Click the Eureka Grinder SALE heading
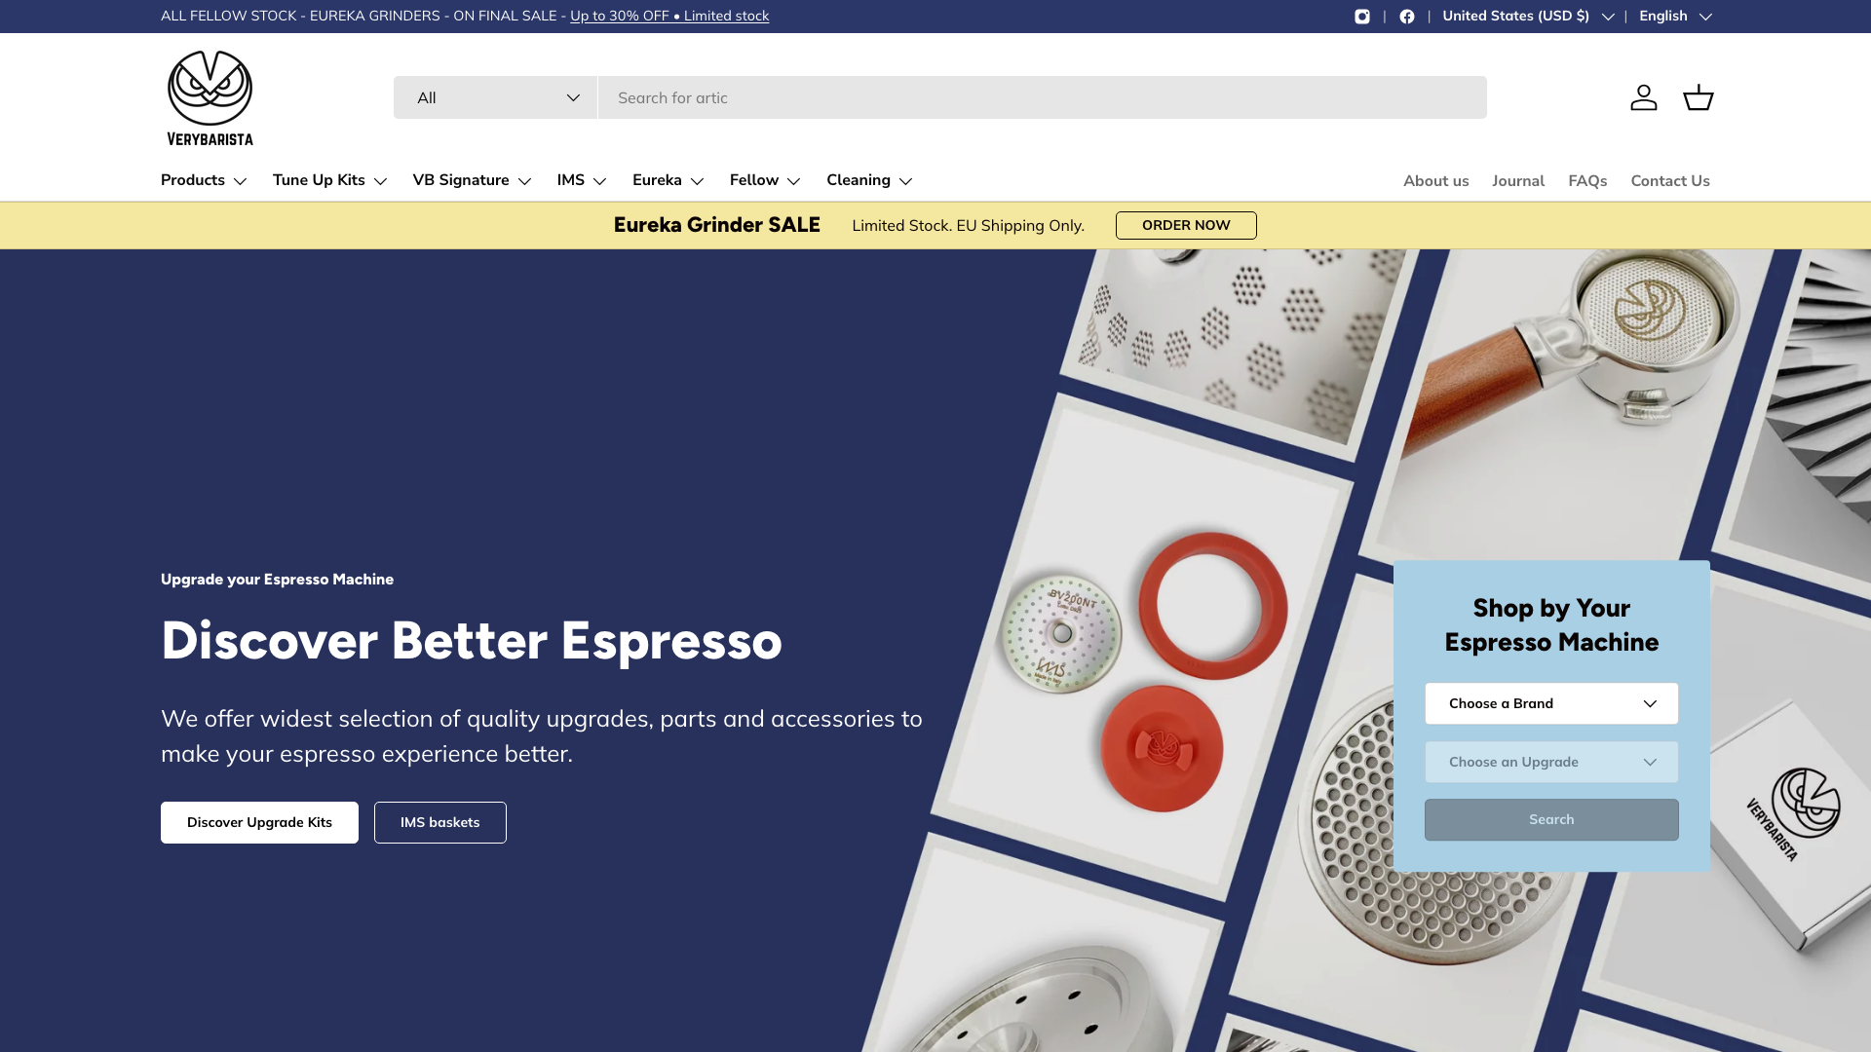 [716, 225]
